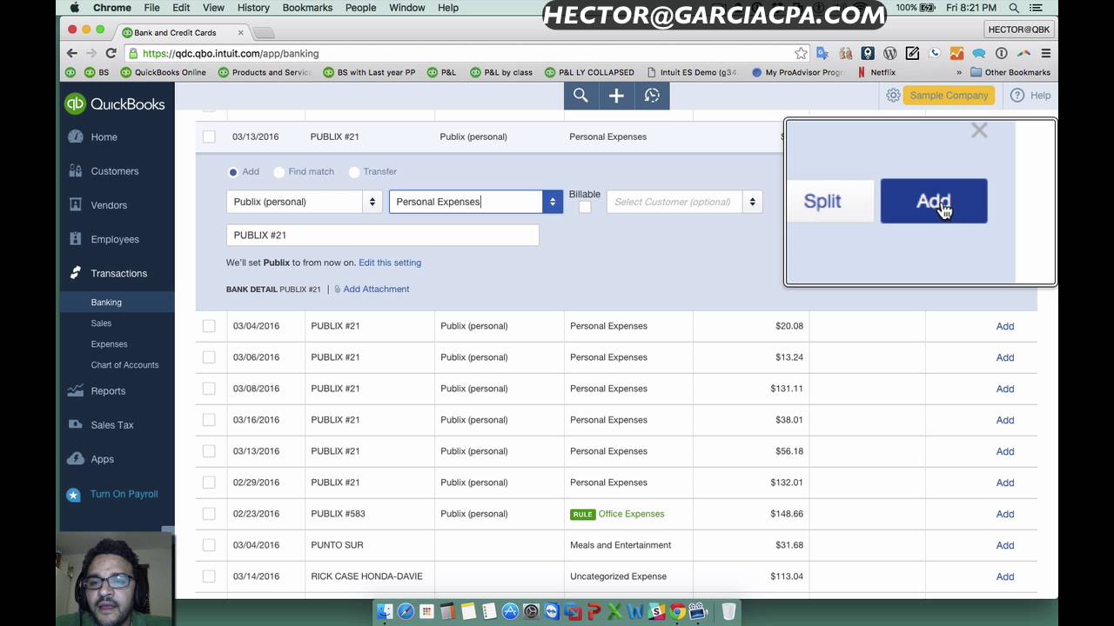Open Slack from the Dock
The width and height of the screenshot is (1114, 626).
tap(656, 612)
